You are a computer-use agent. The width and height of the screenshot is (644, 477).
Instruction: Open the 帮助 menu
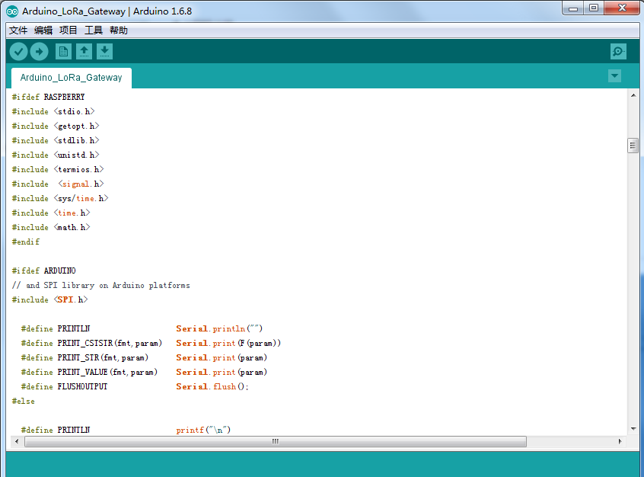tap(119, 30)
